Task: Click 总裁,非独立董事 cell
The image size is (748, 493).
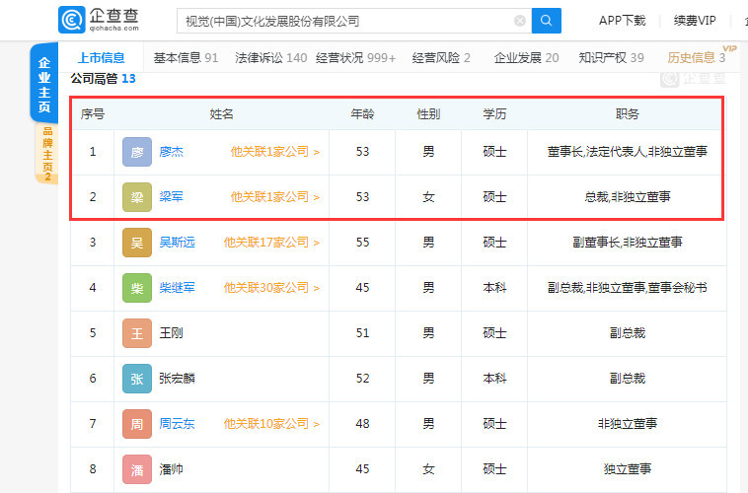Action: tap(627, 197)
